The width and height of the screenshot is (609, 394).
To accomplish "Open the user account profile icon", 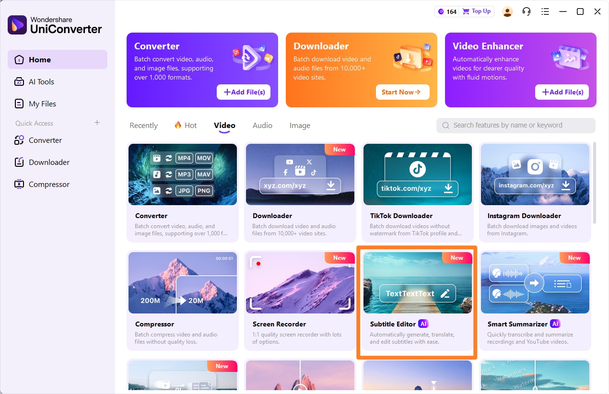I will [x=507, y=12].
